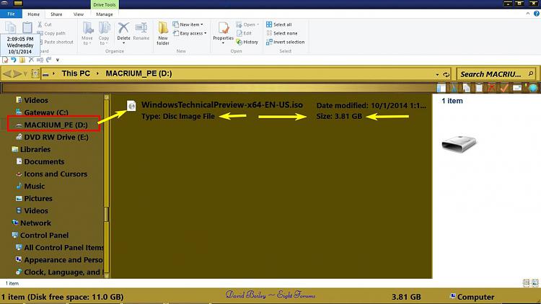Image resolution: width=541 pixels, height=304 pixels.
Task: Click the Copy to button
Action: [104, 33]
